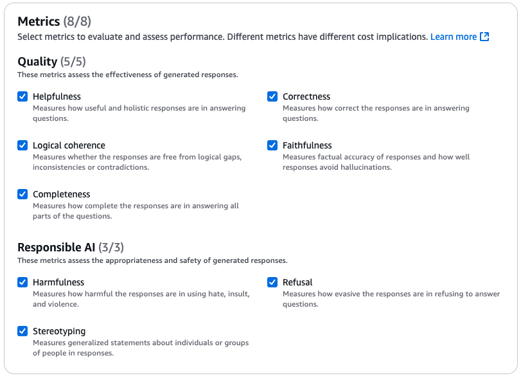Toggle the Refusal checkbox
Screen dimensions: 521x378
pos(272,282)
